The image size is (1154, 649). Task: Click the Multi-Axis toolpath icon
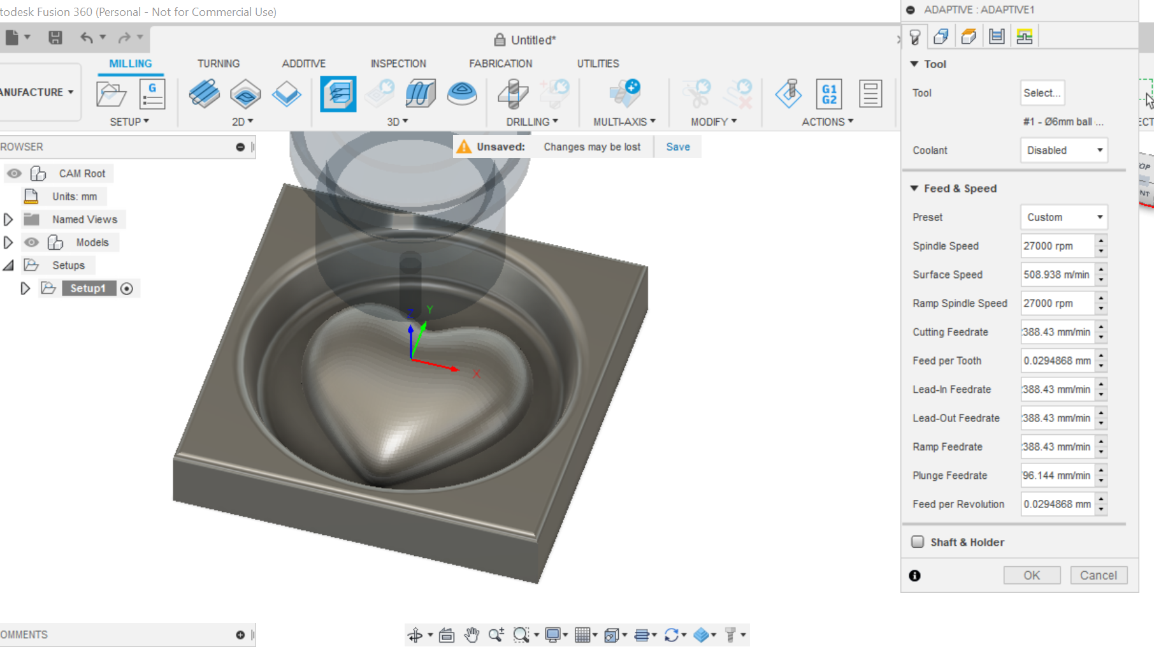tap(624, 94)
